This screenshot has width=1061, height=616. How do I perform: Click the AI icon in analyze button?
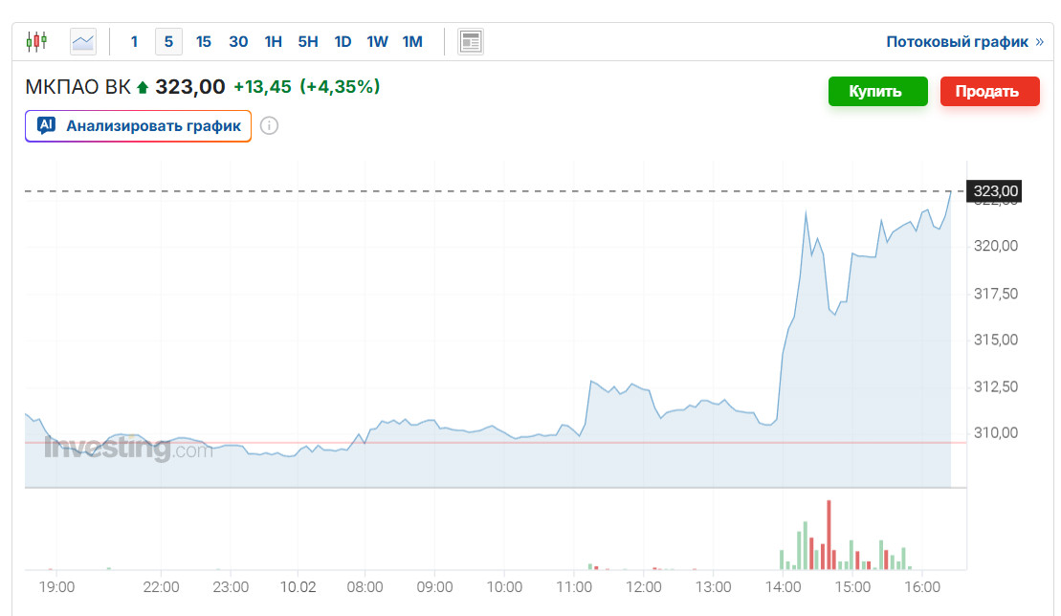point(47,125)
